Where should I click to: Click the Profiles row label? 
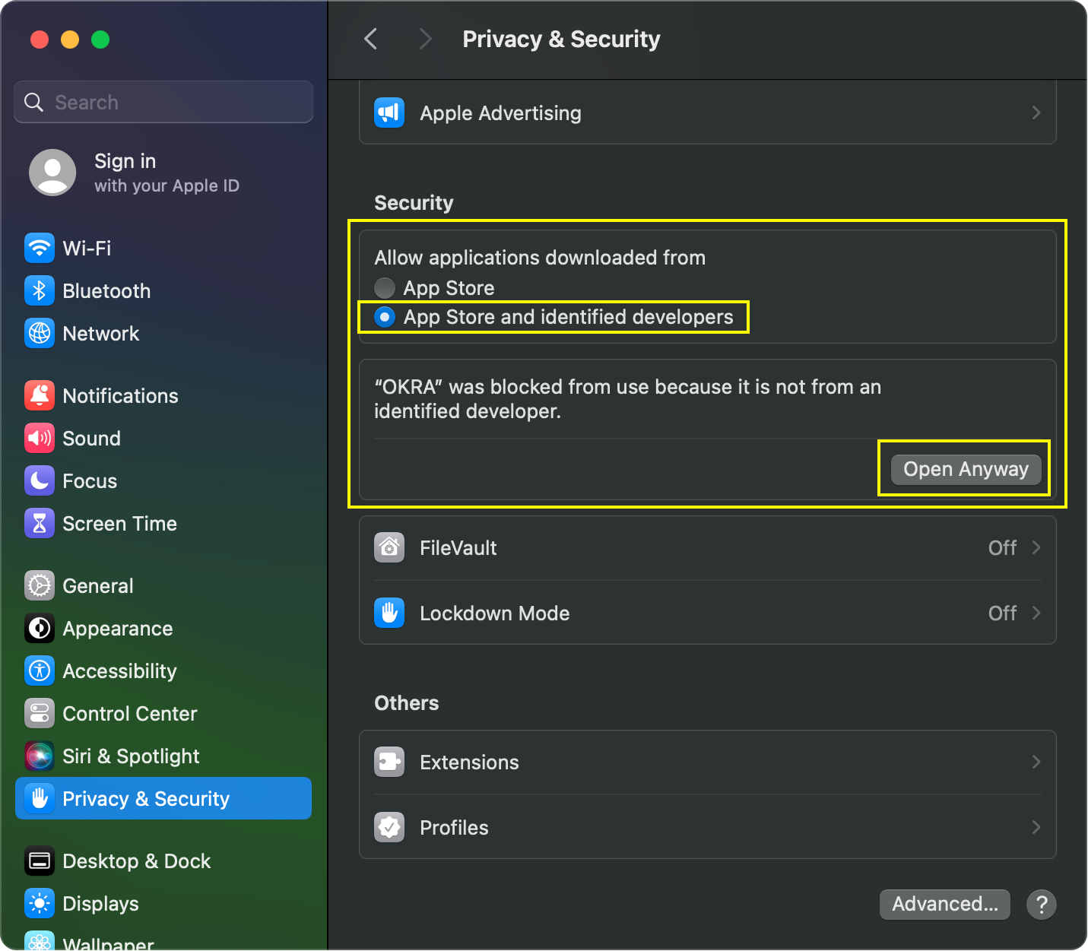454,827
